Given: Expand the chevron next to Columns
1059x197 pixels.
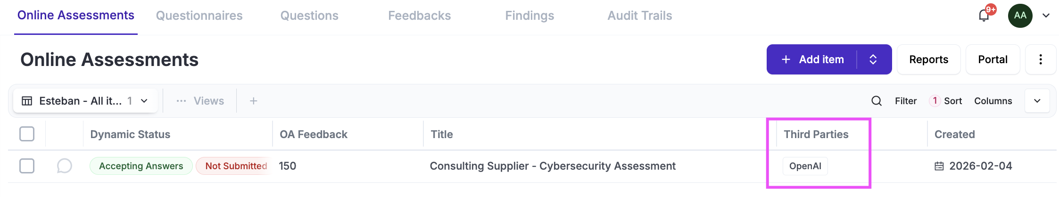Looking at the screenshot, I should click(x=1037, y=101).
